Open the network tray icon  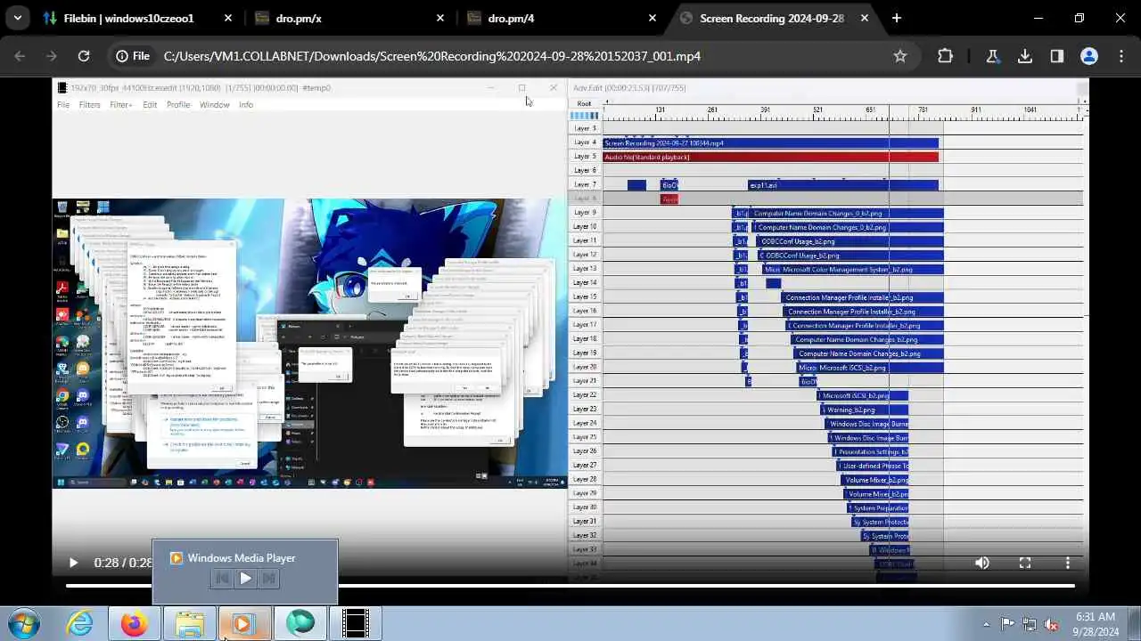pos(1030,624)
